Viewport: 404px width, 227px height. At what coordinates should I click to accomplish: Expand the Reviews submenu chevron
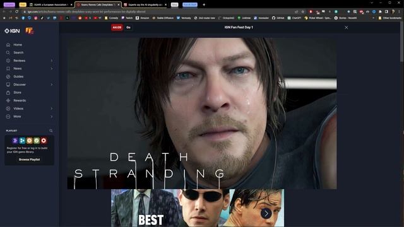(x=52, y=61)
